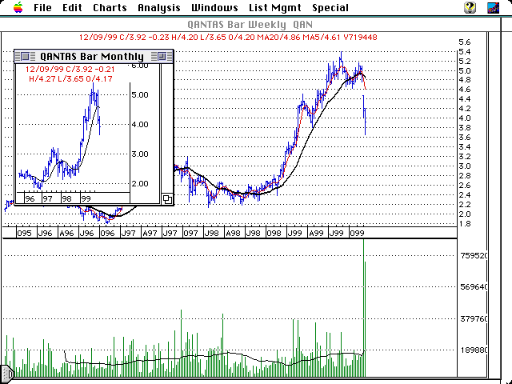
Task: Click the 4.6 price label on weekly axis
Action: (464, 90)
